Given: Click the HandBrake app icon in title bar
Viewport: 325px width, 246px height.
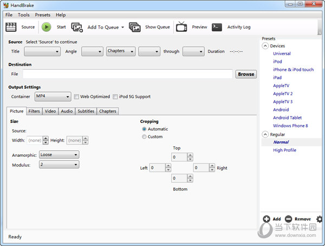Looking at the screenshot, I should [x=6, y=5].
